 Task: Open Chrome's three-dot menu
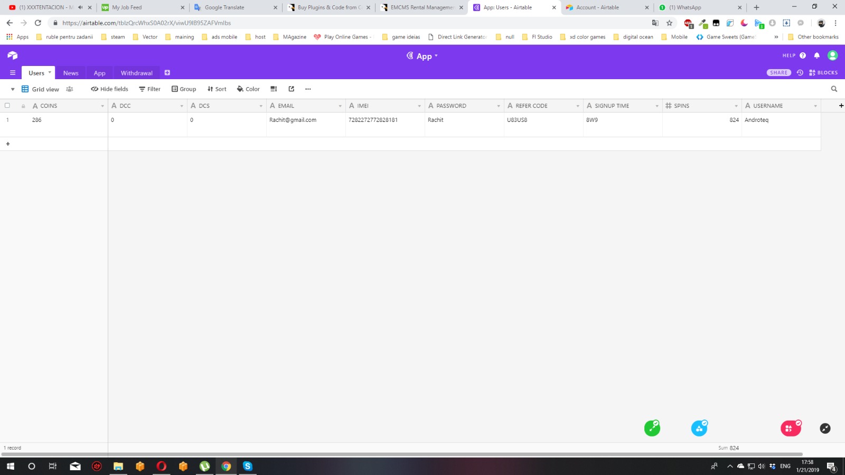pyautogui.click(x=835, y=23)
